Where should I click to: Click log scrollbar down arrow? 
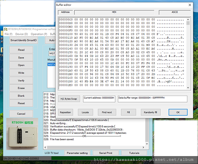click(x=147, y=144)
